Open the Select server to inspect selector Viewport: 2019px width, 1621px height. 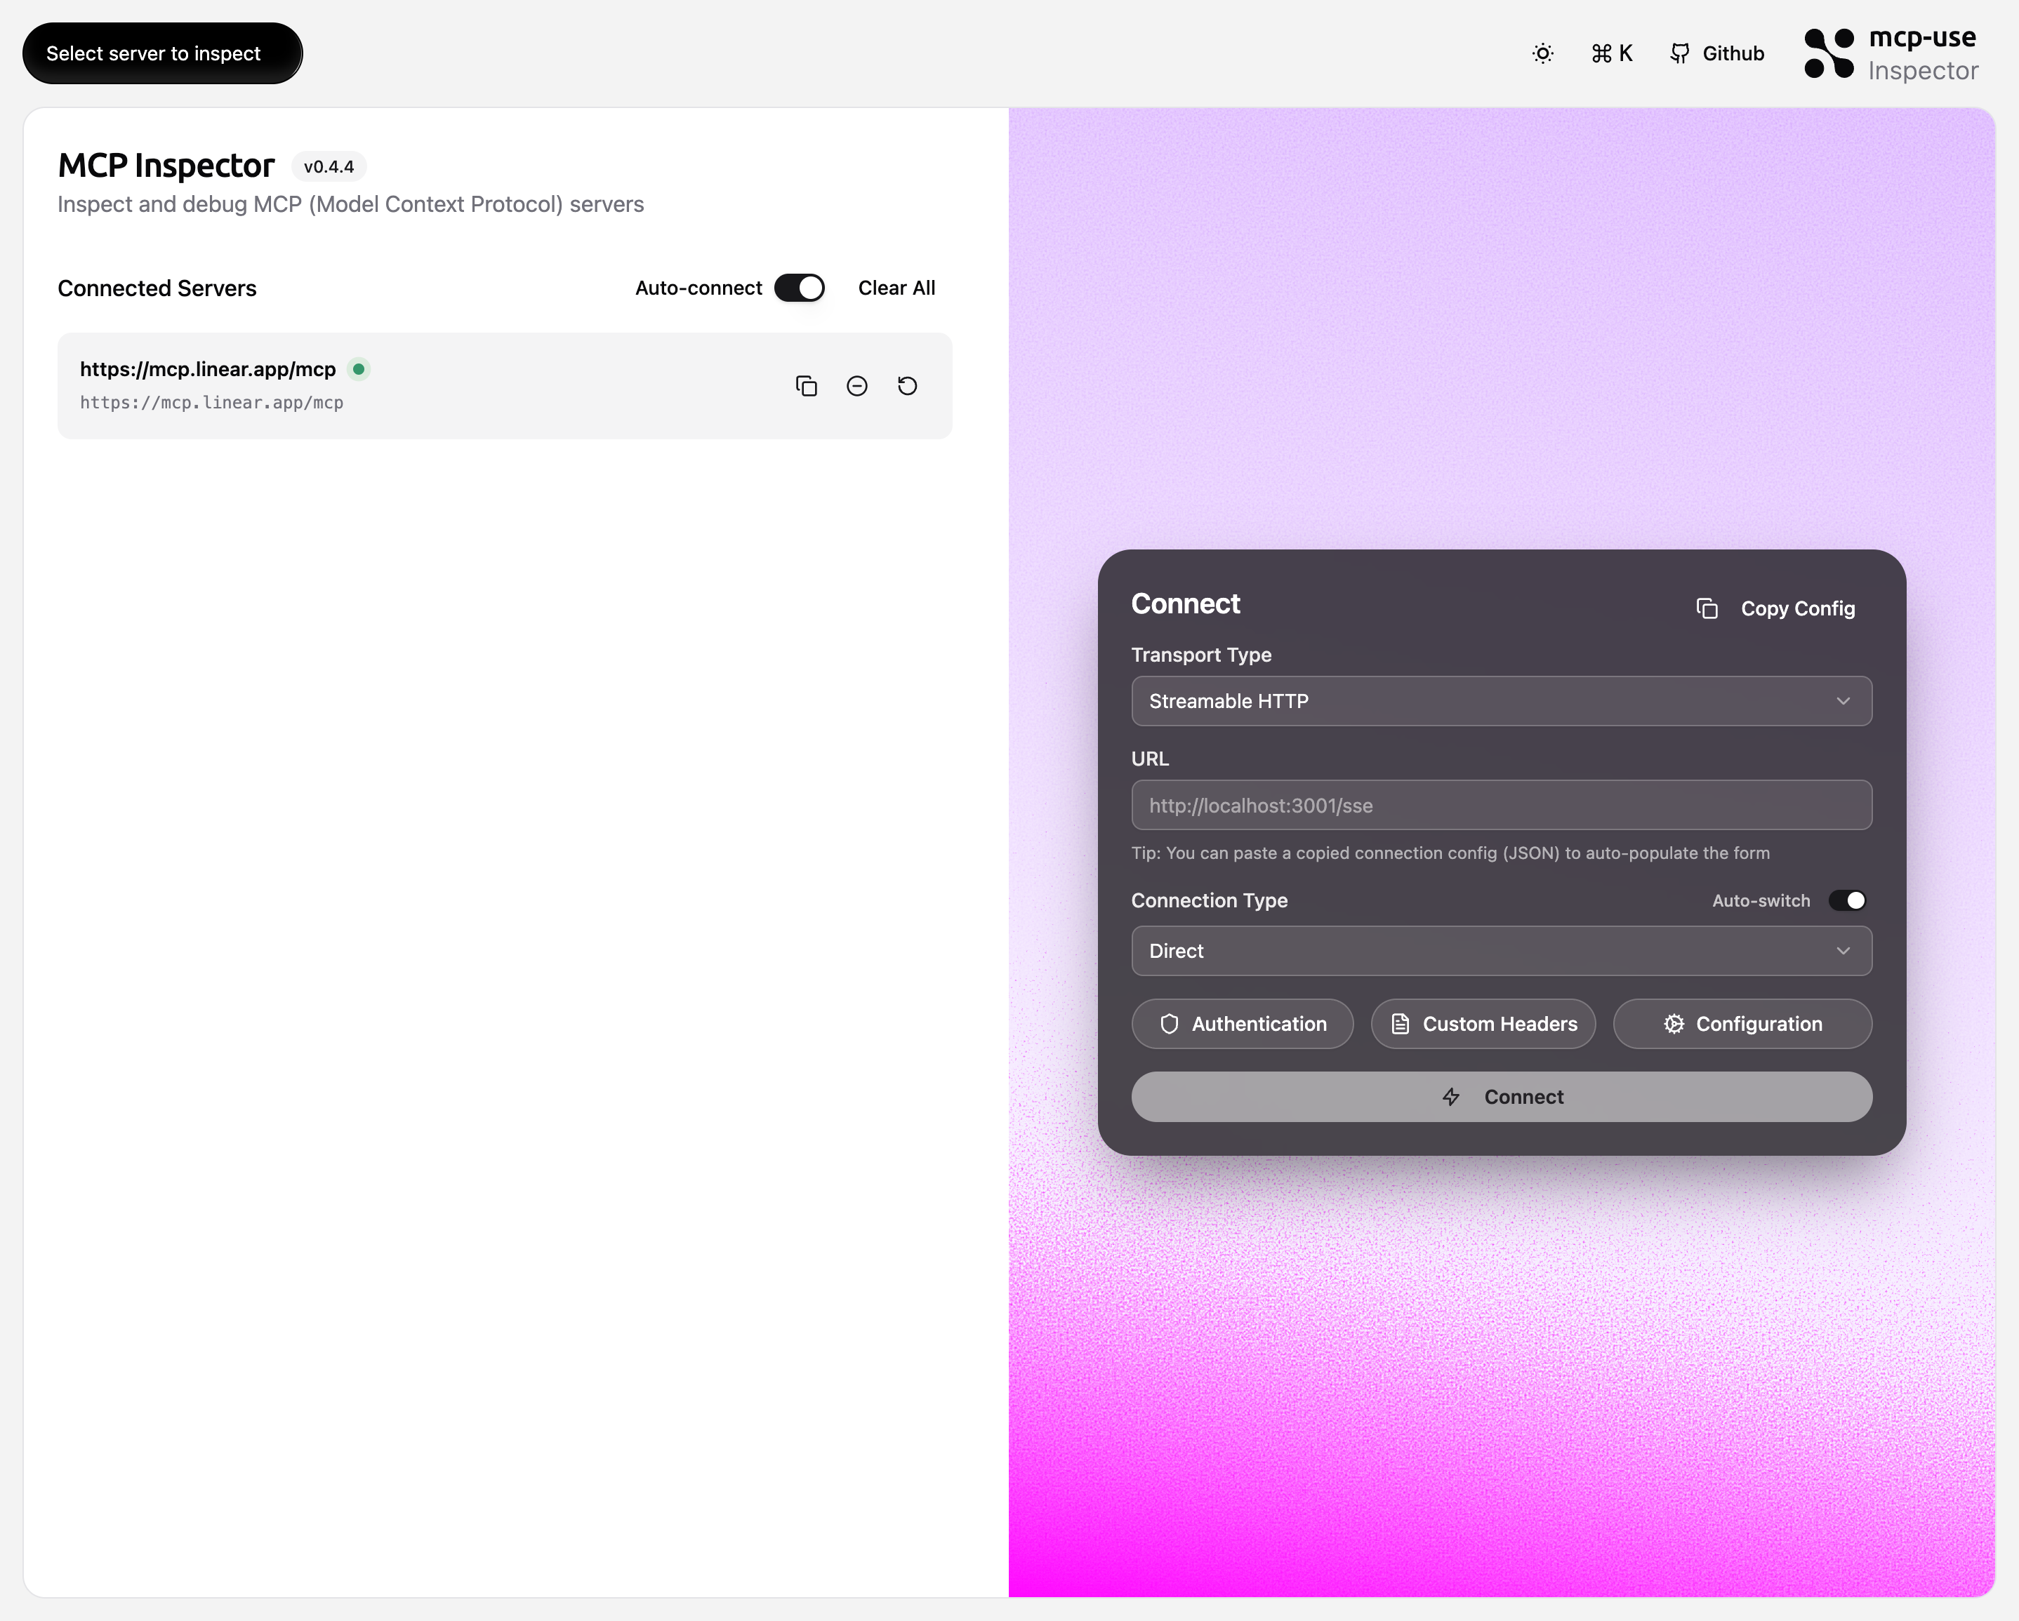coord(162,53)
